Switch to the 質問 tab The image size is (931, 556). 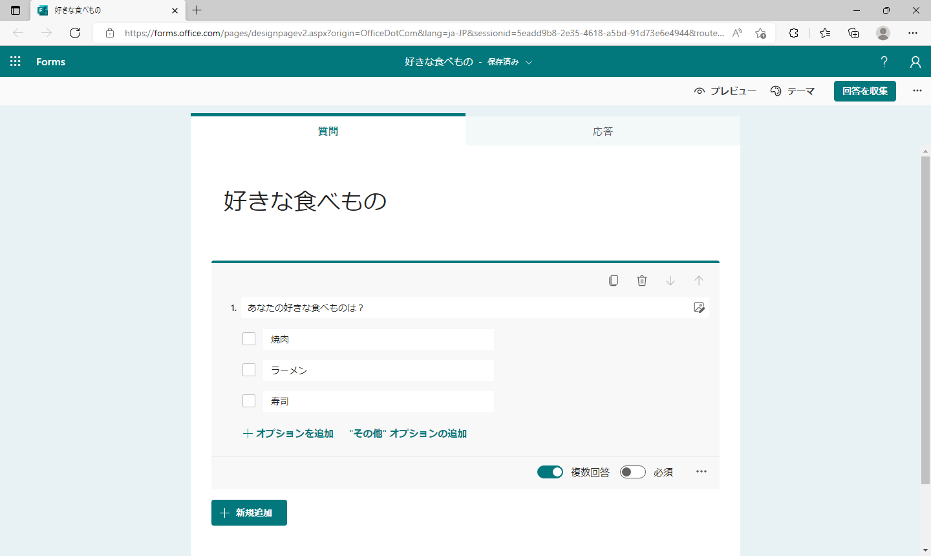click(x=328, y=131)
